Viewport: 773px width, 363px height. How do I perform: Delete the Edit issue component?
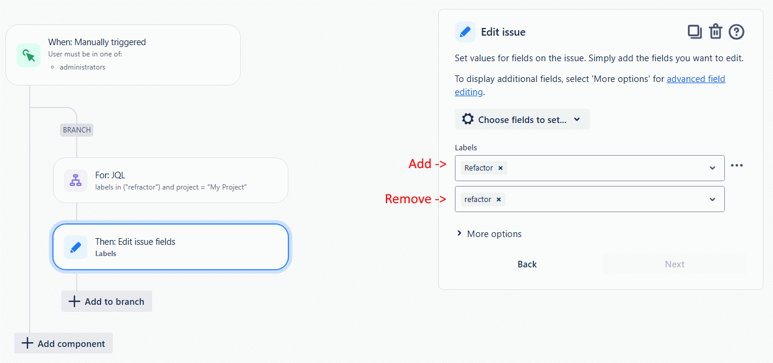pos(715,31)
